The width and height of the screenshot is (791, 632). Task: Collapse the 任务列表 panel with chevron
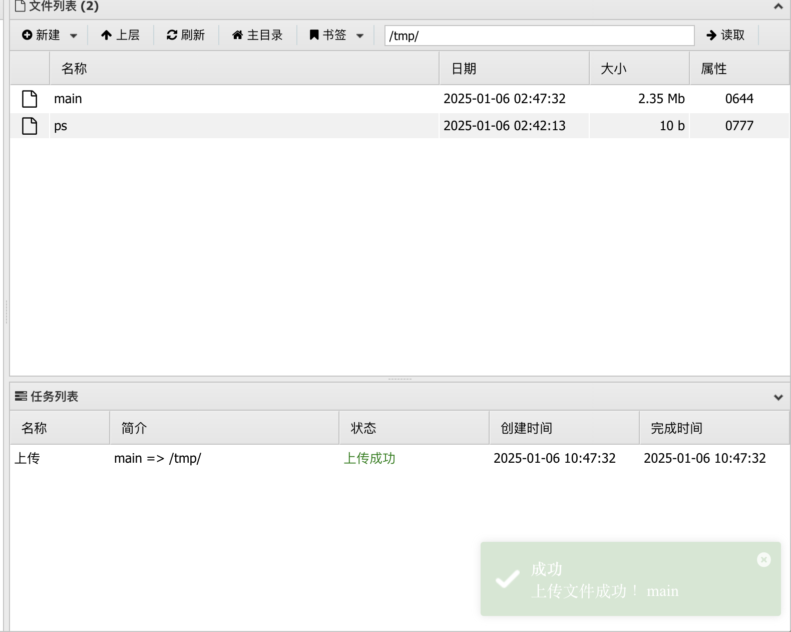tap(778, 397)
